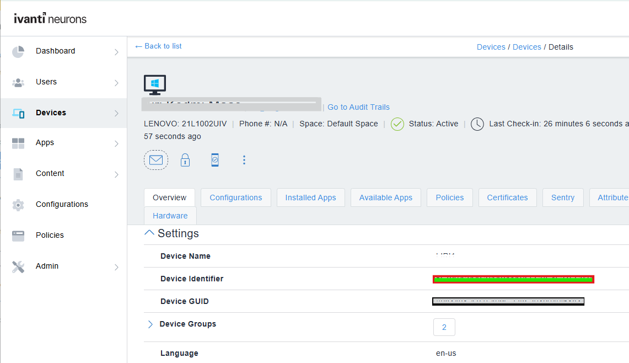Click the send message envelope icon
Viewport: 629px width, 363px height.
156,159
